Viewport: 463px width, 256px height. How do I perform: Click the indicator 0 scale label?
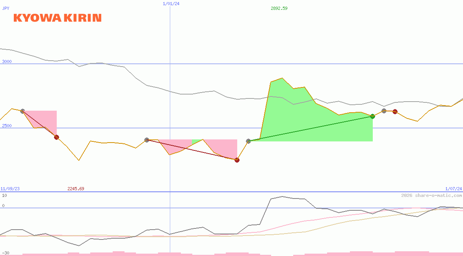3,206
